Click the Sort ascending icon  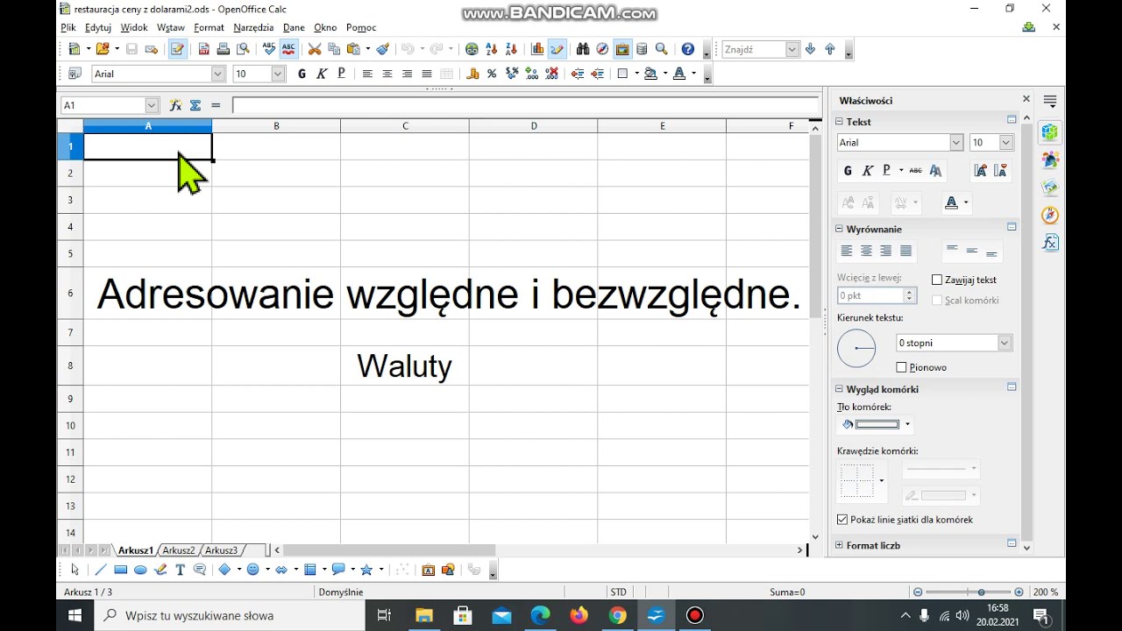[492, 49]
